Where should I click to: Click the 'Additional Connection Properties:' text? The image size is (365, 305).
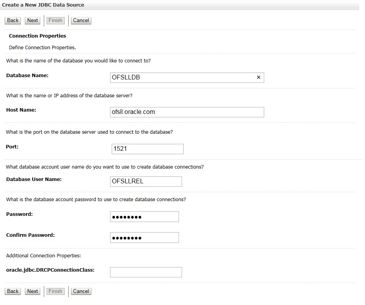coord(43,256)
